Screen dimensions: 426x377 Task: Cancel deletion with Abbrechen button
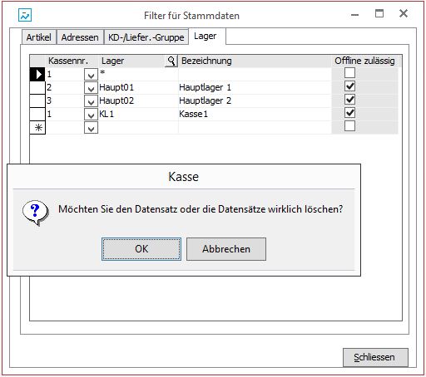pyautogui.click(x=226, y=249)
